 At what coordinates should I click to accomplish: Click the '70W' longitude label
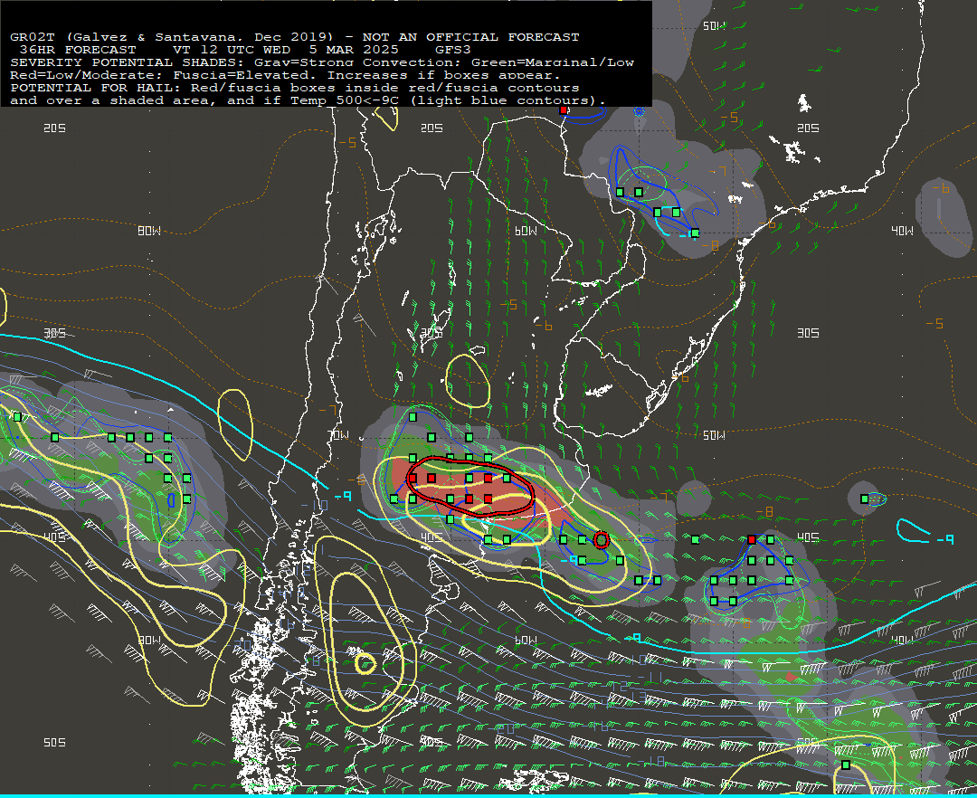coord(339,435)
